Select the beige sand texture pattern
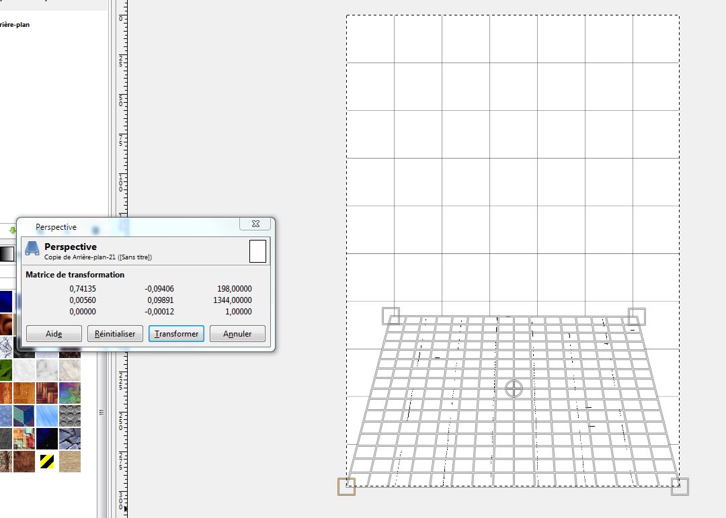726x518 pixels. point(70,462)
